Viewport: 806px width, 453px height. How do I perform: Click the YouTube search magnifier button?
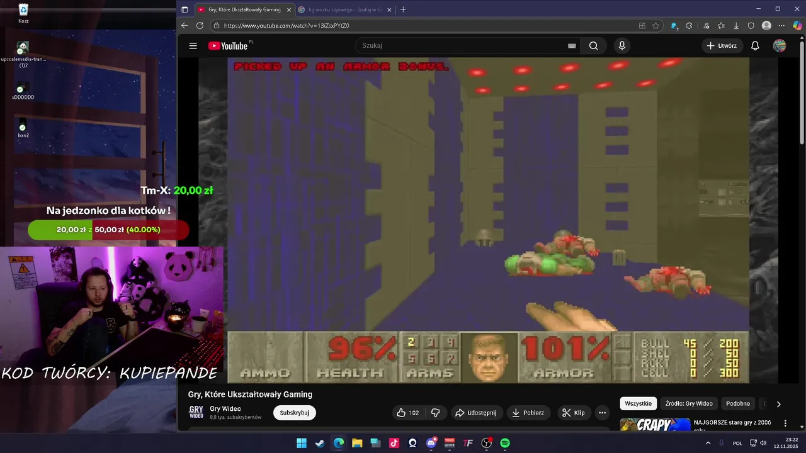point(593,45)
